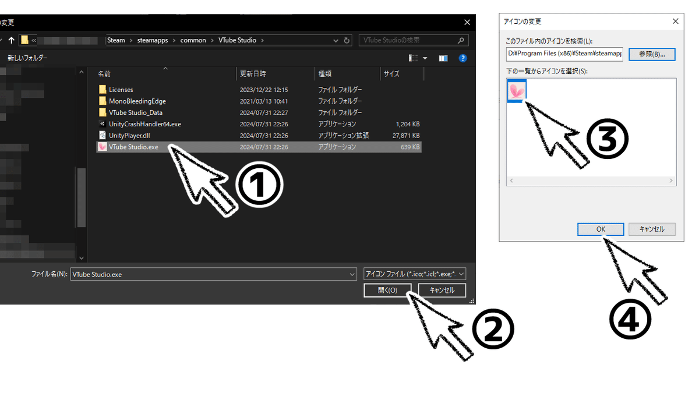Click the navigation pane vertical scrollbar
Image resolution: width=699 pixels, height=414 pixels.
pyautogui.click(x=82, y=198)
